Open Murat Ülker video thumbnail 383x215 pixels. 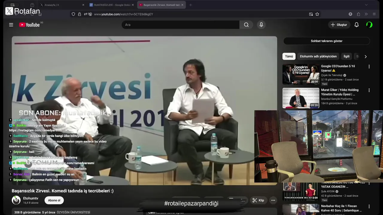click(301, 98)
